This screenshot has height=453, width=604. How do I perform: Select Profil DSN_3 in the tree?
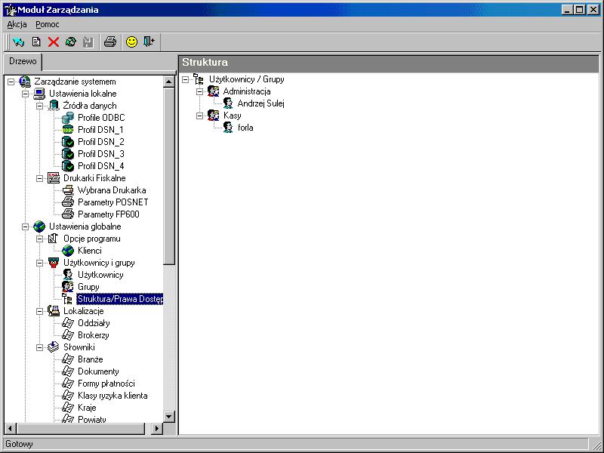point(101,154)
